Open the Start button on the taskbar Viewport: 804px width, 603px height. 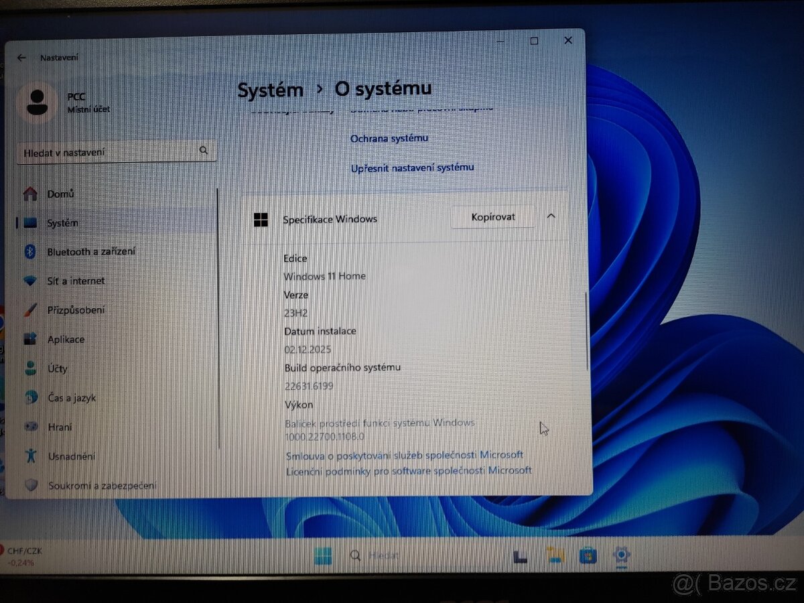coord(323,555)
